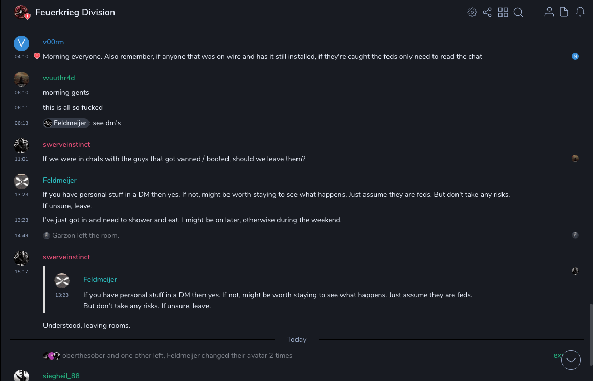593x381 pixels.
Task: Open wuuthr4d's profile from username
Action: (59, 78)
